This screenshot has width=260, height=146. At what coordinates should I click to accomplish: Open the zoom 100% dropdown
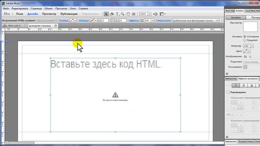point(149,14)
